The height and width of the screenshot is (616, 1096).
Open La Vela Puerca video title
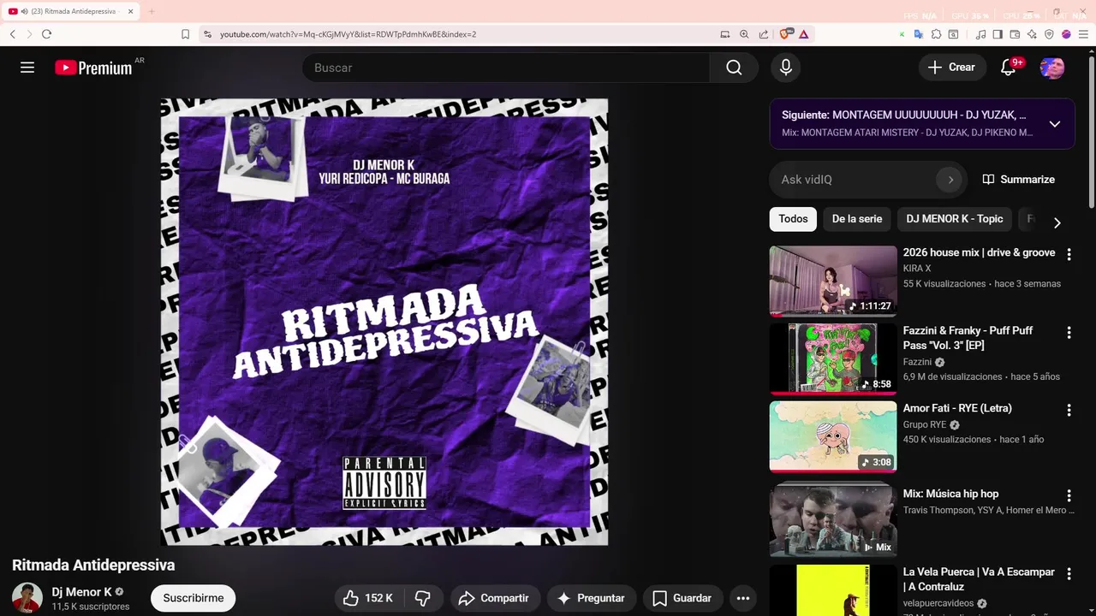pyautogui.click(x=979, y=579)
